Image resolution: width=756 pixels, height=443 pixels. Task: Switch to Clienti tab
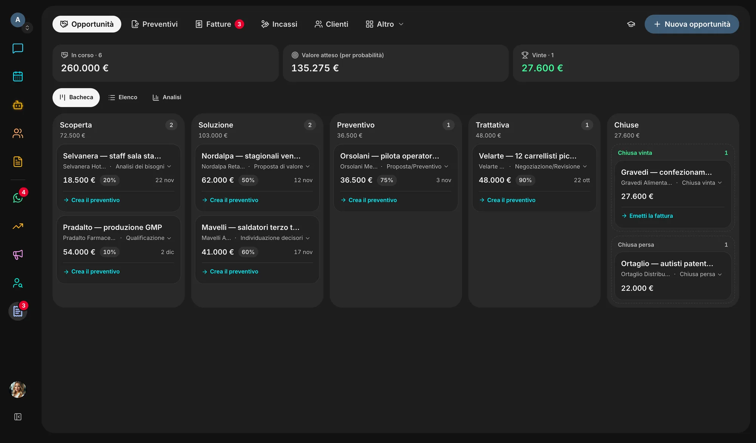click(332, 24)
